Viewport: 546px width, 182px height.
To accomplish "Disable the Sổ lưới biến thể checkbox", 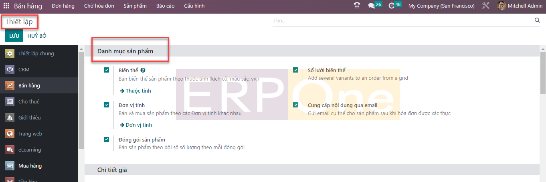I will click(x=295, y=70).
